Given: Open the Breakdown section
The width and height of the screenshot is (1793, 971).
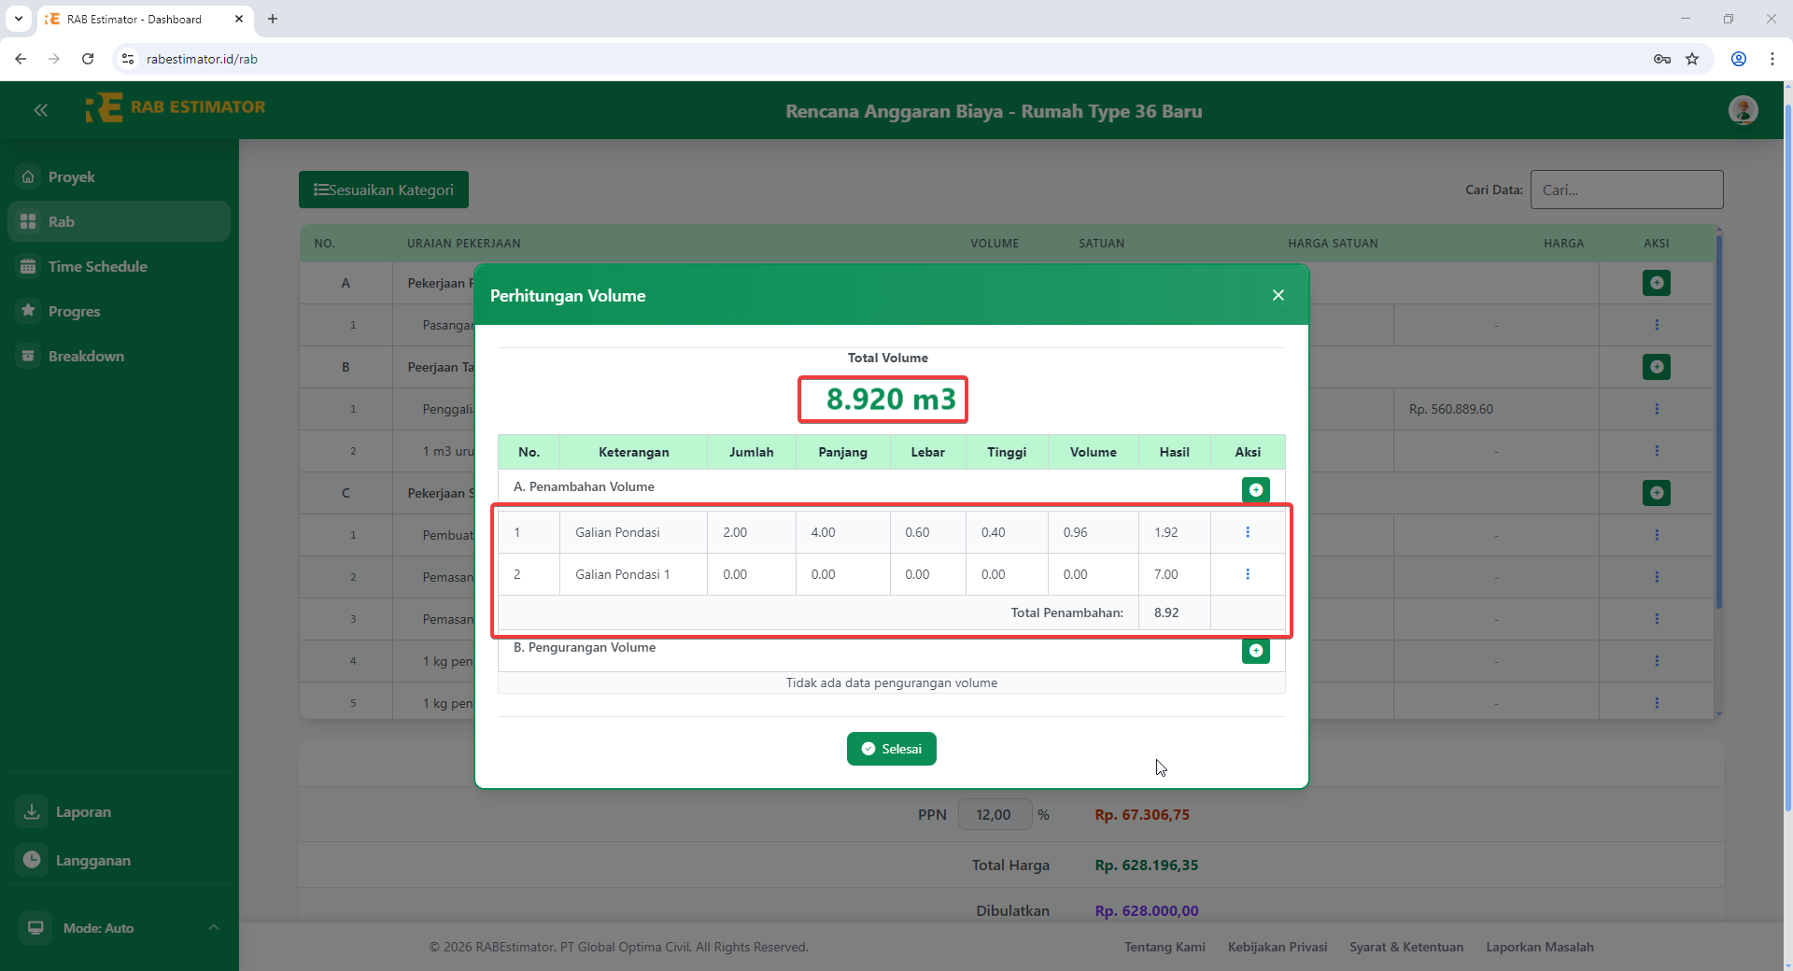Looking at the screenshot, I should [86, 357].
